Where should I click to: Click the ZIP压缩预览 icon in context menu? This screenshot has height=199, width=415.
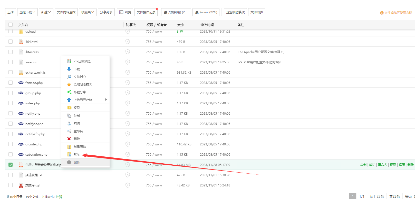pos(69,61)
